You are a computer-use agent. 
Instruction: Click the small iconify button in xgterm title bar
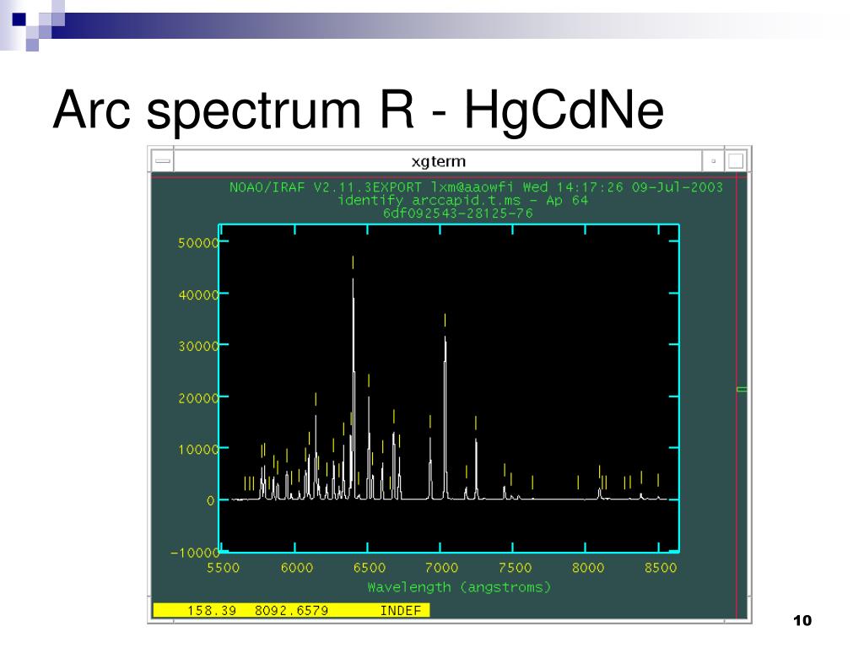[x=713, y=161]
